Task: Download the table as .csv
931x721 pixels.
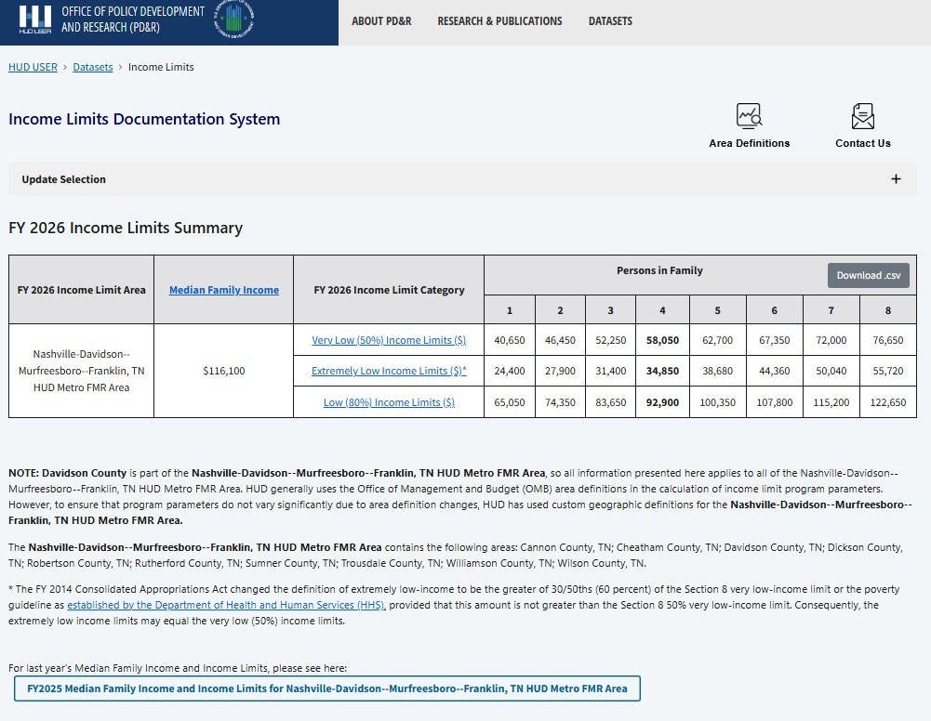Action: (x=868, y=276)
